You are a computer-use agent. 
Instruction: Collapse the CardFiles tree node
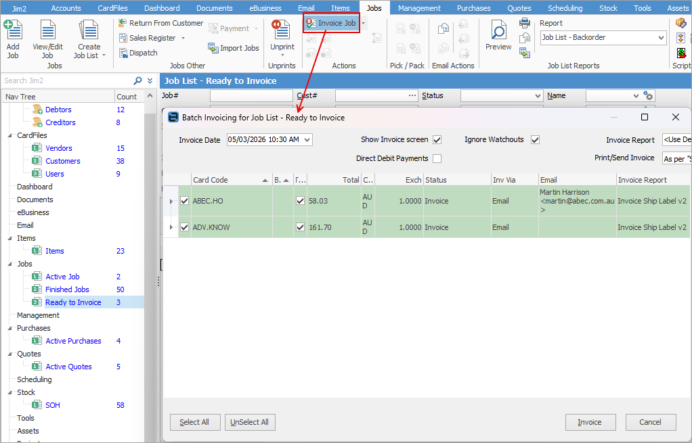10,135
